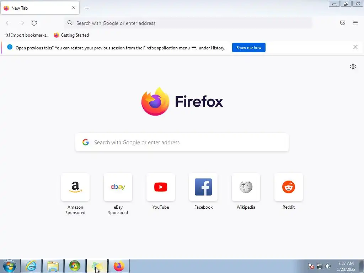Open the Windows Start menu

pos(10,266)
